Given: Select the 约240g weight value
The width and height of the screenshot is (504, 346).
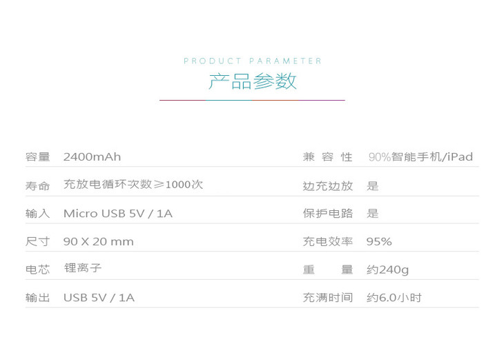Looking at the screenshot, I should (x=387, y=269).
